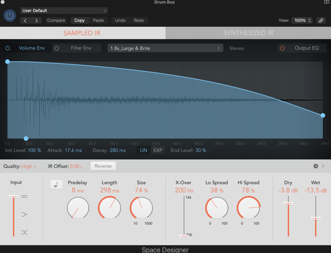331x253 pixels.
Task: Open the Quality High dropdown
Action: tap(29, 167)
